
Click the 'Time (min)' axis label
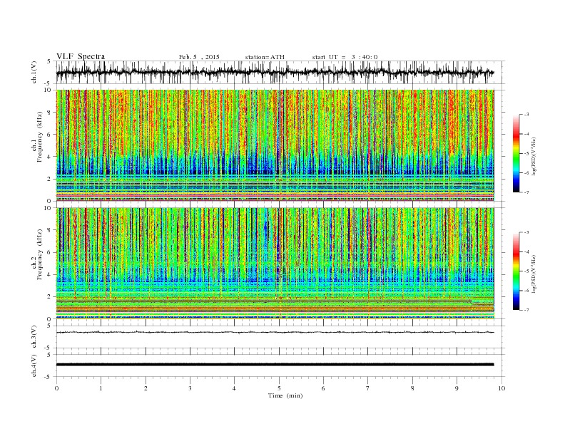tap(285, 395)
